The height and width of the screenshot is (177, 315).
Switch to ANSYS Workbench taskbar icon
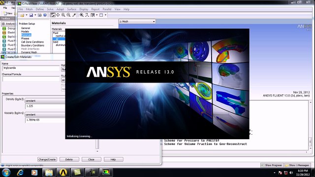(x=63, y=173)
